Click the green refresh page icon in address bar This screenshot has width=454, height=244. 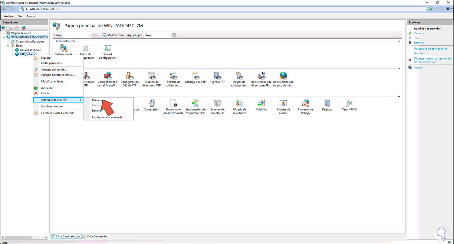tap(430, 9)
